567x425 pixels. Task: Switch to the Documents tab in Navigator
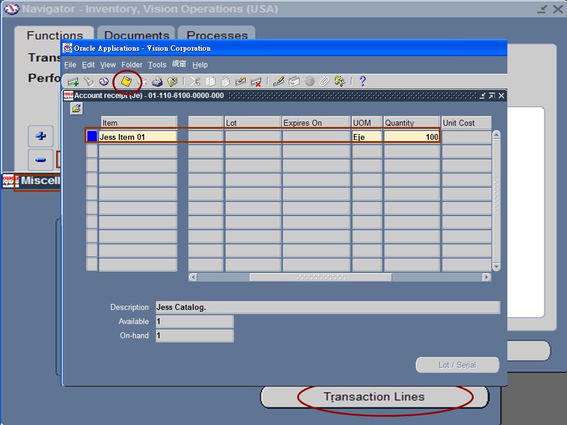click(x=136, y=35)
